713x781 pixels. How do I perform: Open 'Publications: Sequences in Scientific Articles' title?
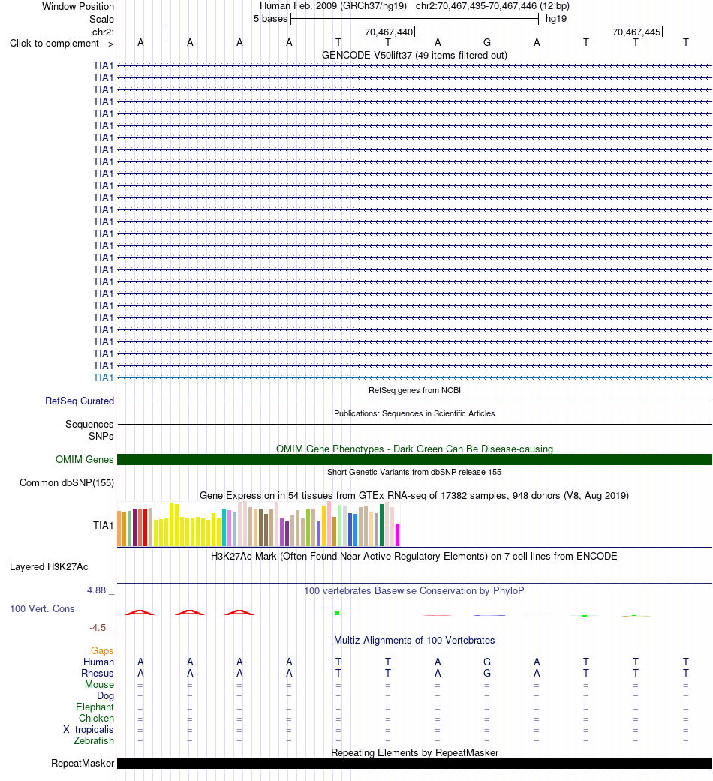pyautogui.click(x=414, y=413)
